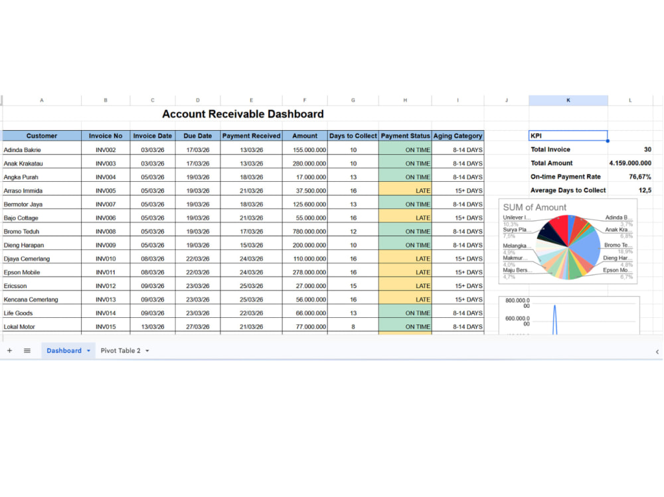The width and height of the screenshot is (664, 497).
Task: Click the 76,67% payment rate value
Action: tap(640, 177)
